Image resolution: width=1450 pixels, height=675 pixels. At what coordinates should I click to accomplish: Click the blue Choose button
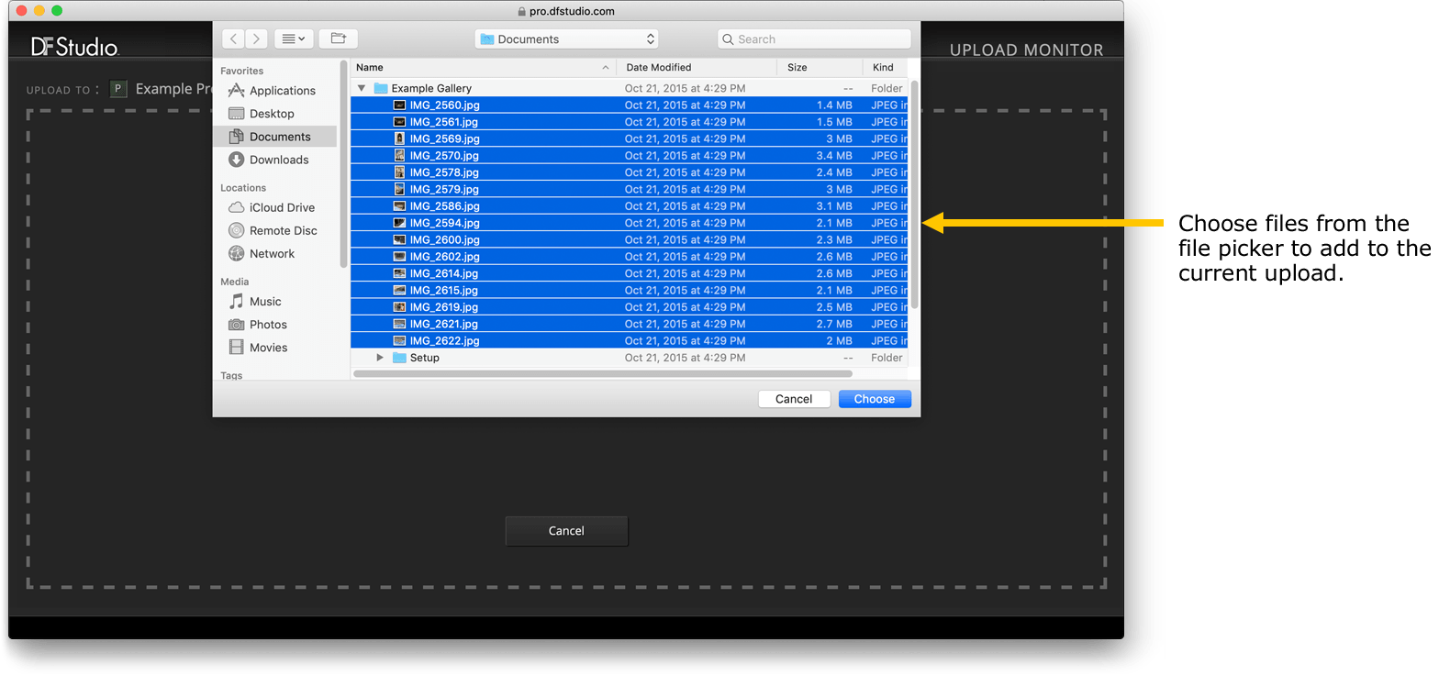point(874,399)
